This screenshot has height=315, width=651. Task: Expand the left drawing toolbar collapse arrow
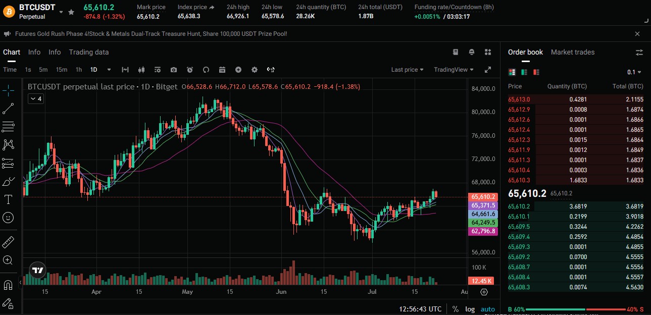[x=21, y=282]
